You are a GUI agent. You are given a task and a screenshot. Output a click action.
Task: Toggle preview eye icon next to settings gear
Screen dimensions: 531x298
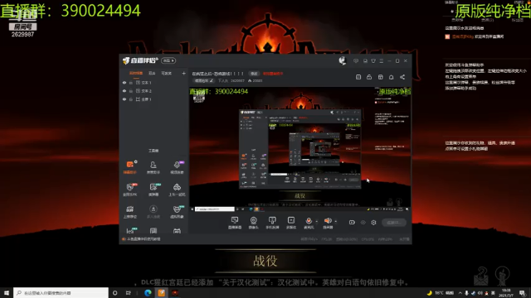pyautogui.click(x=363, y=223)
